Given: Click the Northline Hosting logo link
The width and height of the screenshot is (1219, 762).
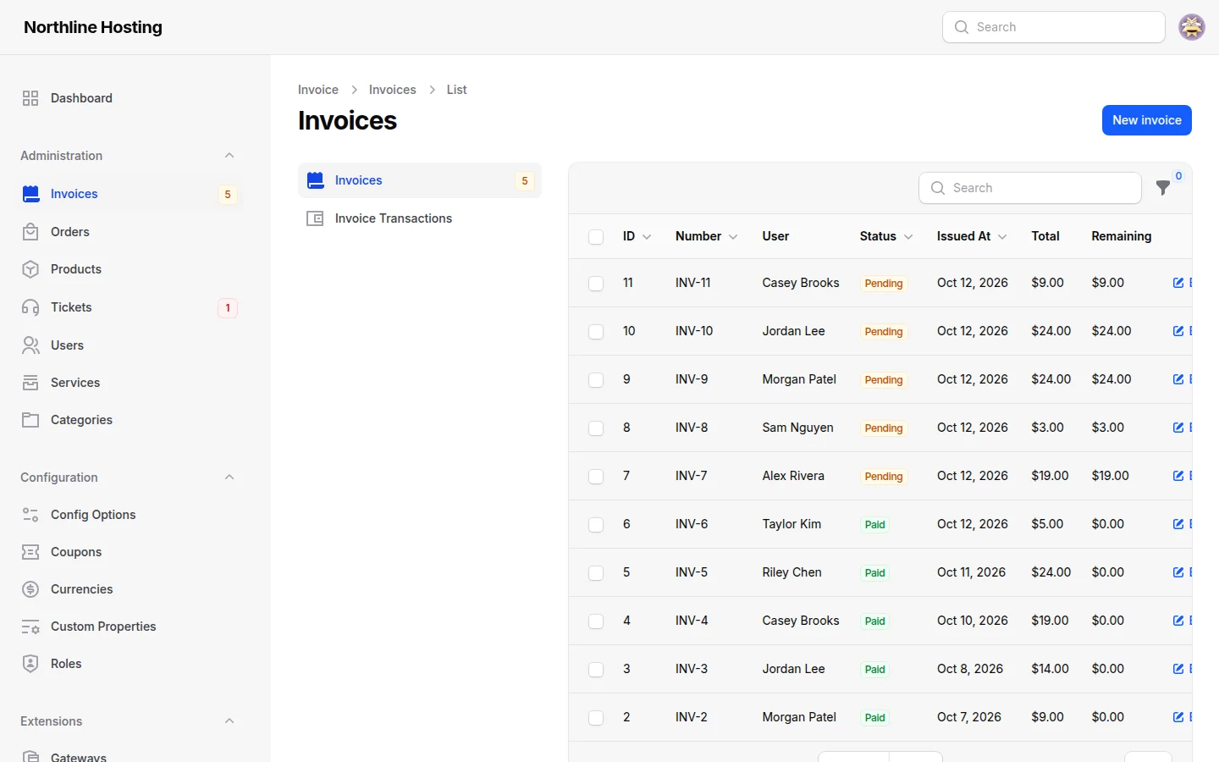Looking at the screenshot, I should point(93,27).
